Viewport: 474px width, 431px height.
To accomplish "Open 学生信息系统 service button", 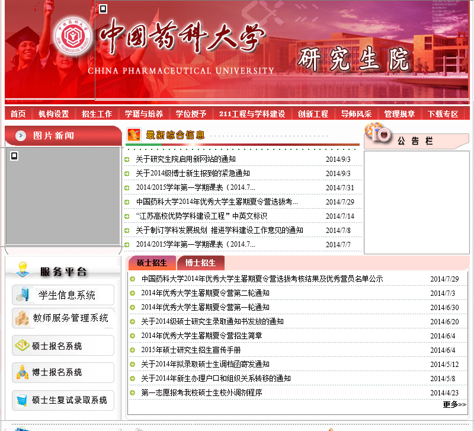I will click(x=63, y=295).
